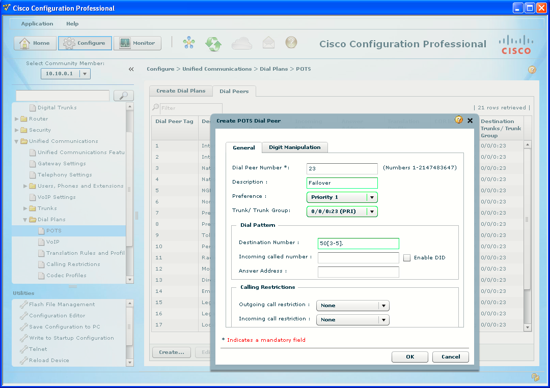Viewport: 550px width, 388px height.
Task: Open the Home view icon button
Action: click(x=35, y=43)
